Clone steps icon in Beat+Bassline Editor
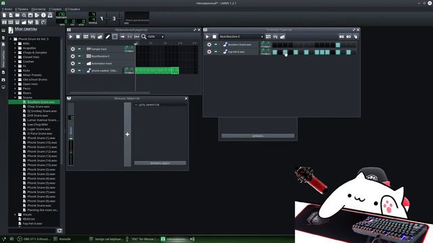The width and height of the screenshot is (433, 243). [355, 36]
